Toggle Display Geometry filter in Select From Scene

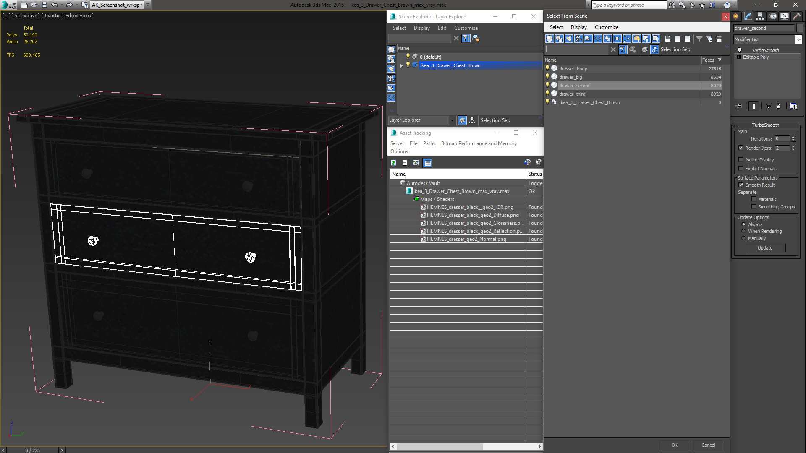coord(550,39)
